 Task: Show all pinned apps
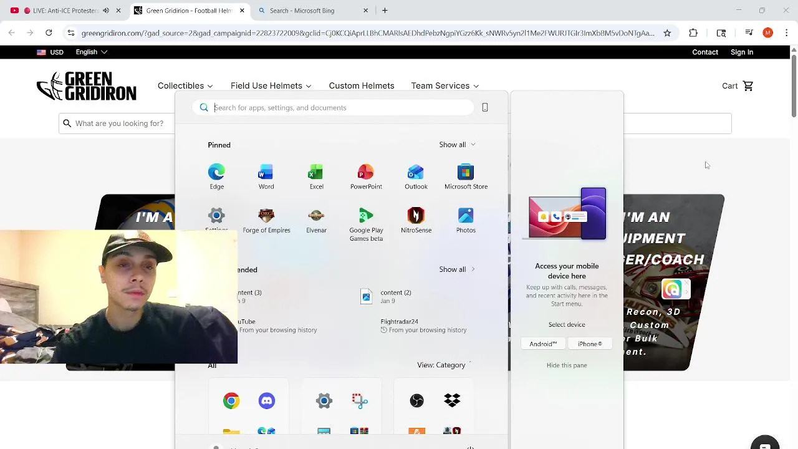point(457,145)
